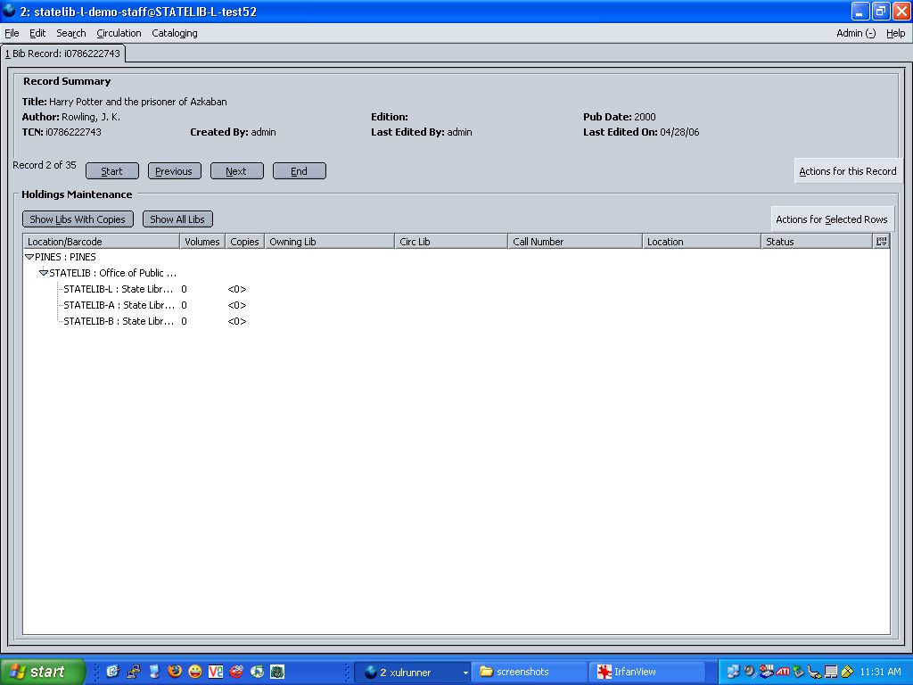Collapse the STATELIB Office of Public node
Viewport: 913px width, 685px height.
coord(44,273)
